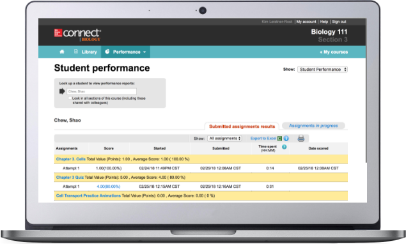Return to My courses
This screenshot has width=406, height=244.
click(x=334, y=52)
